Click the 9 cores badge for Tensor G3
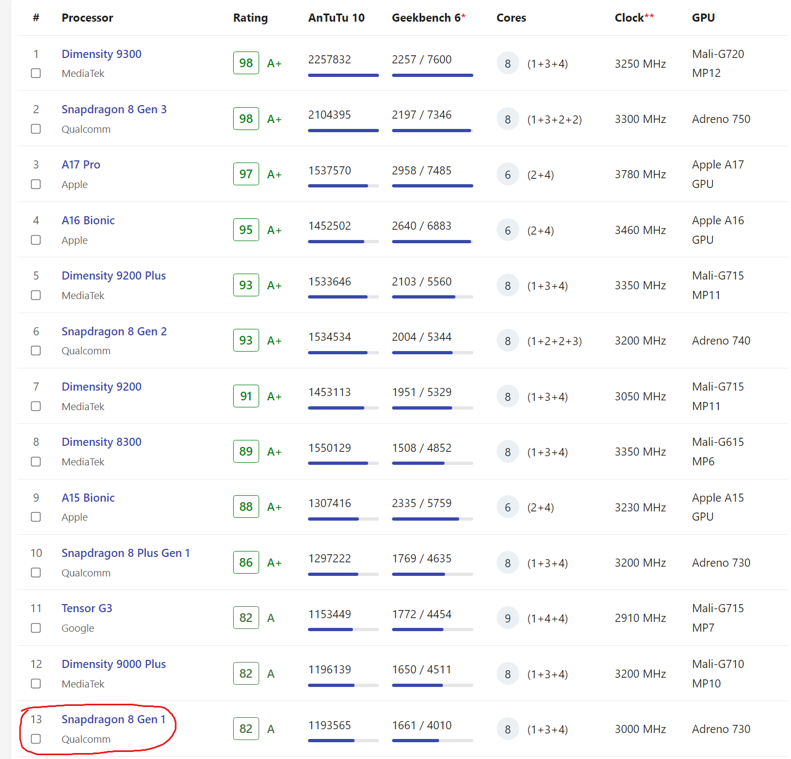This screenshot has height=759, width=791. 507,618
